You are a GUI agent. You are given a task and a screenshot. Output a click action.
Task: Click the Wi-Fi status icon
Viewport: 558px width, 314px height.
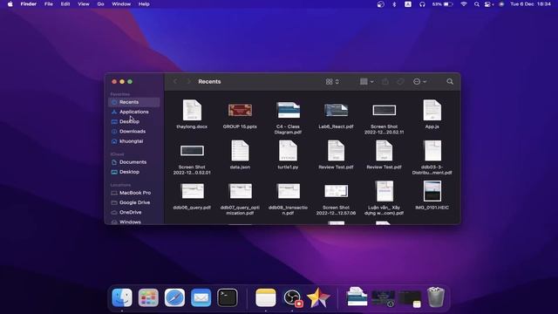[x=463, y=4]
